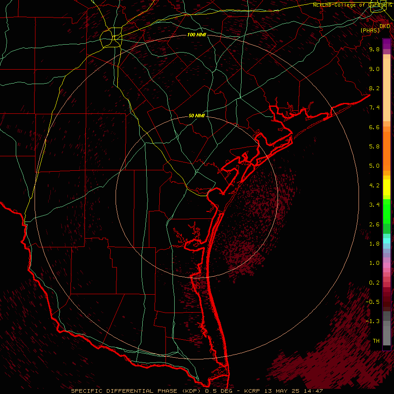
Task: Pick the cyan swatch in color bar
Action: (x=387, y=241)
